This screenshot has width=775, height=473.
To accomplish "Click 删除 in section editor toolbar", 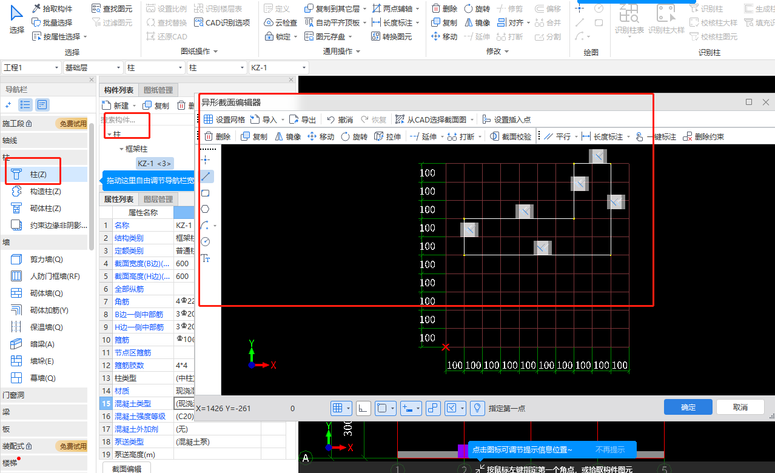I will coord(217,136).
